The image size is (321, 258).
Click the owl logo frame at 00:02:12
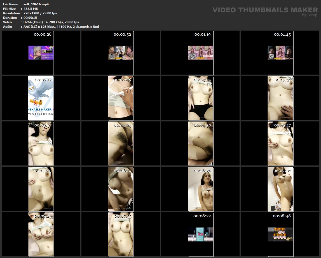click(41, 98)
